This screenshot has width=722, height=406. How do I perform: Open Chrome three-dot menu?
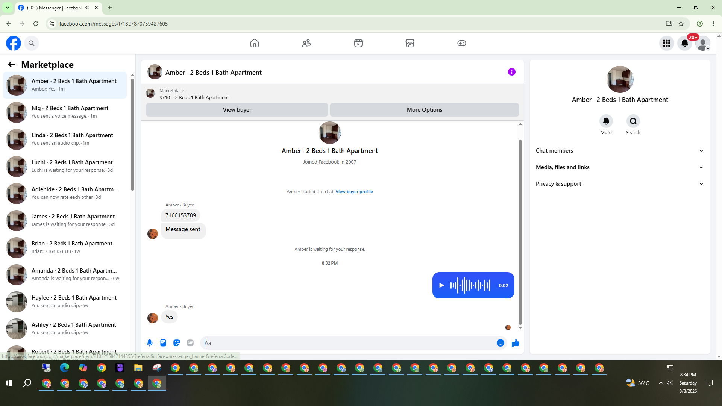pos(713,24)
